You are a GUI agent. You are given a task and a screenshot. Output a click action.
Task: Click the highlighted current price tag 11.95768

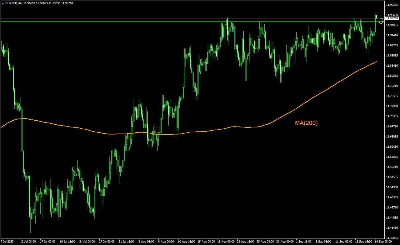click(x=392, y=18)
